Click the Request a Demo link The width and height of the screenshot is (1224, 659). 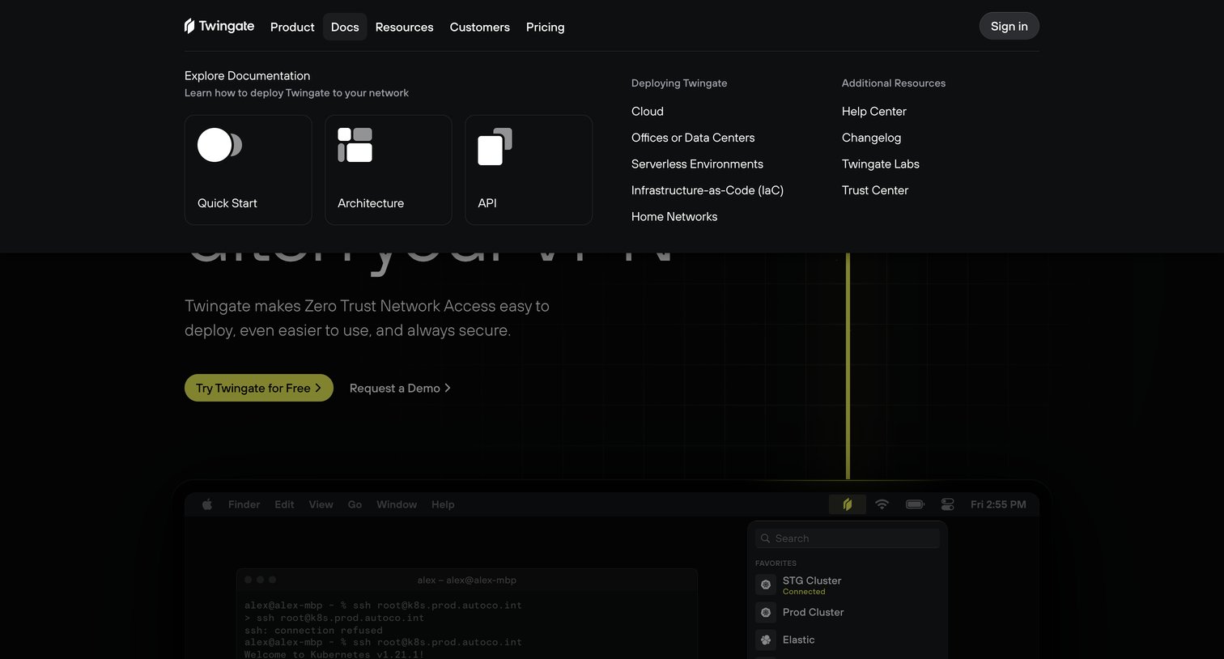tap(400, 388)
